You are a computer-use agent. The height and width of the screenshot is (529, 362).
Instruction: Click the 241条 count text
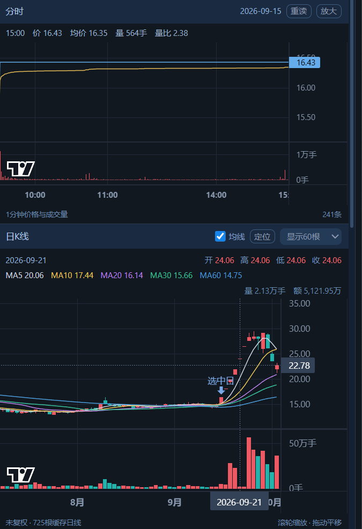(332, 214)
